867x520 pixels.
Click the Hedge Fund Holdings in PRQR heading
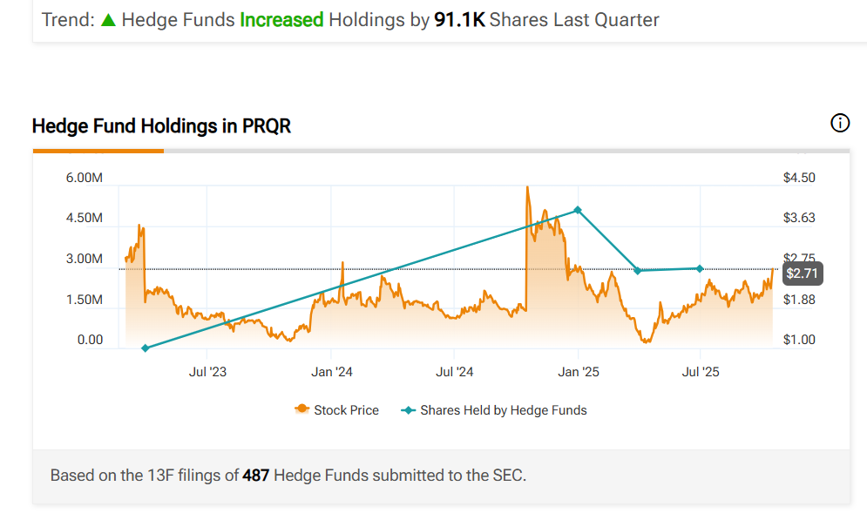(x=161, y=126)
